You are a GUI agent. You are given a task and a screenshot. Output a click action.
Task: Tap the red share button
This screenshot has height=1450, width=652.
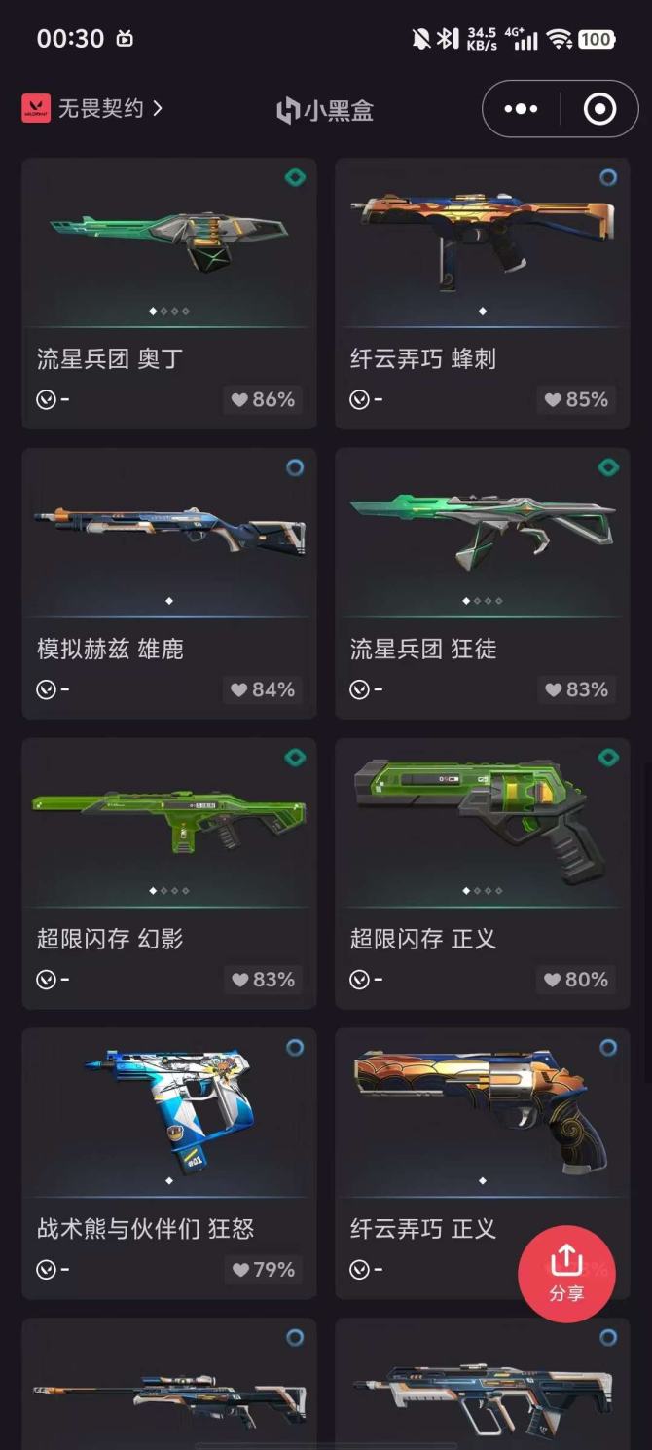point(566,1273)
